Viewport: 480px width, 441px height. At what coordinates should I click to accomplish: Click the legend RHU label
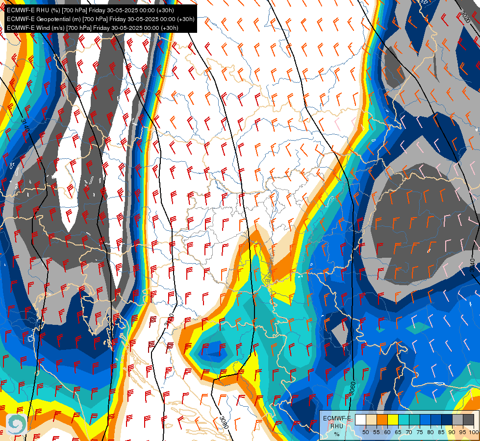click(337, 426)
